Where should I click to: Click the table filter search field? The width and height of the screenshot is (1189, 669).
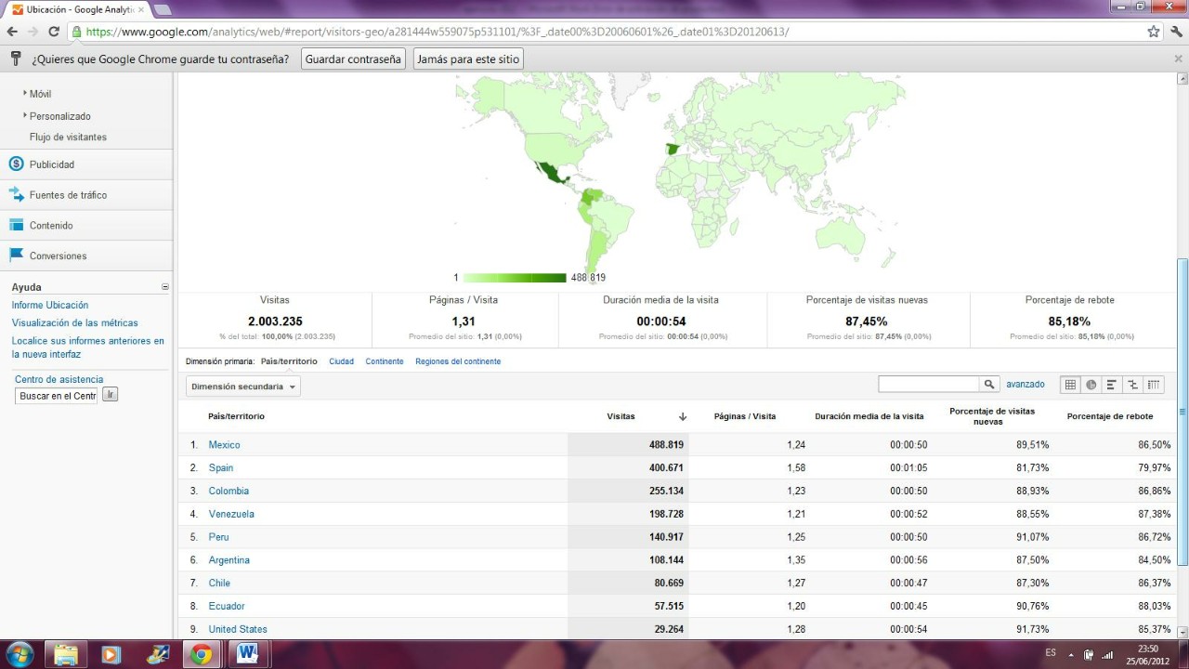[x=929, y=385]
